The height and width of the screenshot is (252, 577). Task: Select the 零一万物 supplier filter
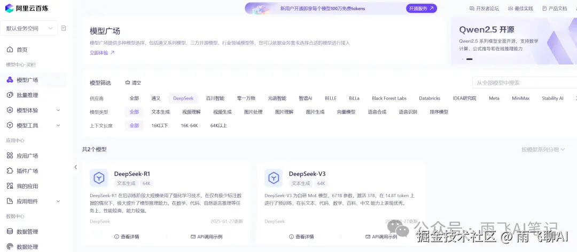click(x=246, y=99)
